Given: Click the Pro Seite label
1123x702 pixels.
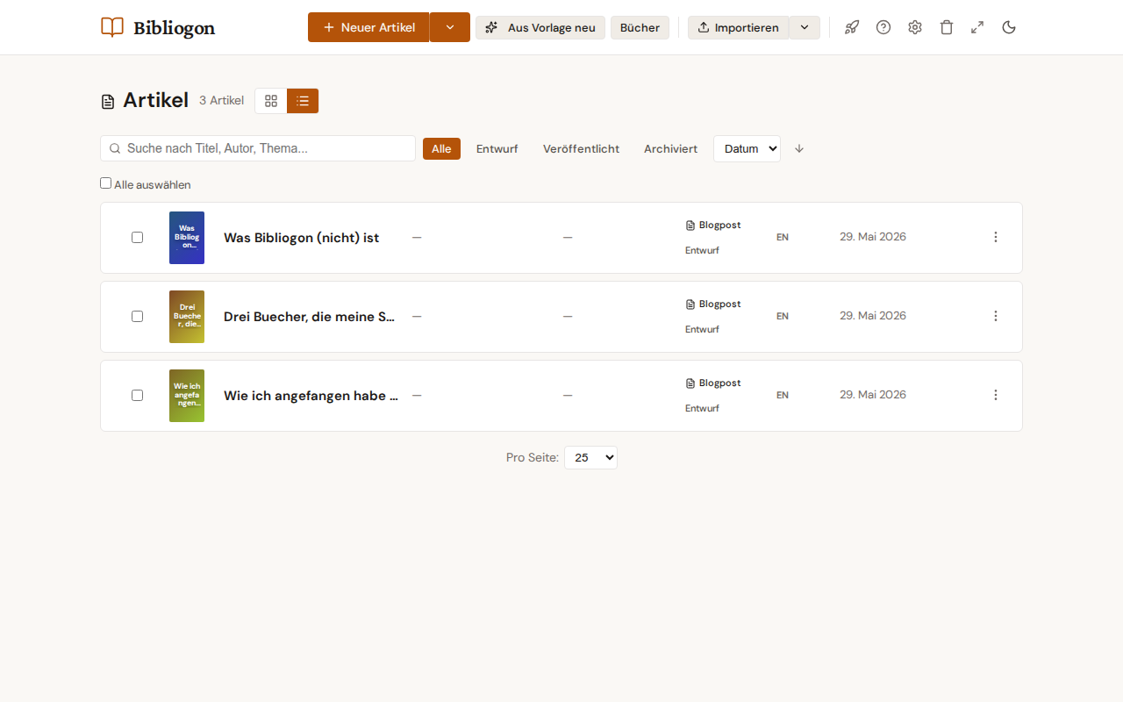Looking at the screenshot, I should pyautogui.click(x=533, y=458).
